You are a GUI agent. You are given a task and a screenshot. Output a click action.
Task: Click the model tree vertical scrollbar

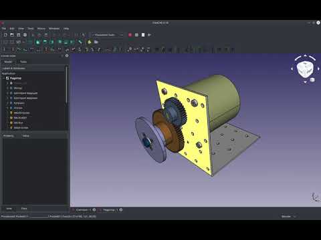pyautogui.click(x=66, y=85)
